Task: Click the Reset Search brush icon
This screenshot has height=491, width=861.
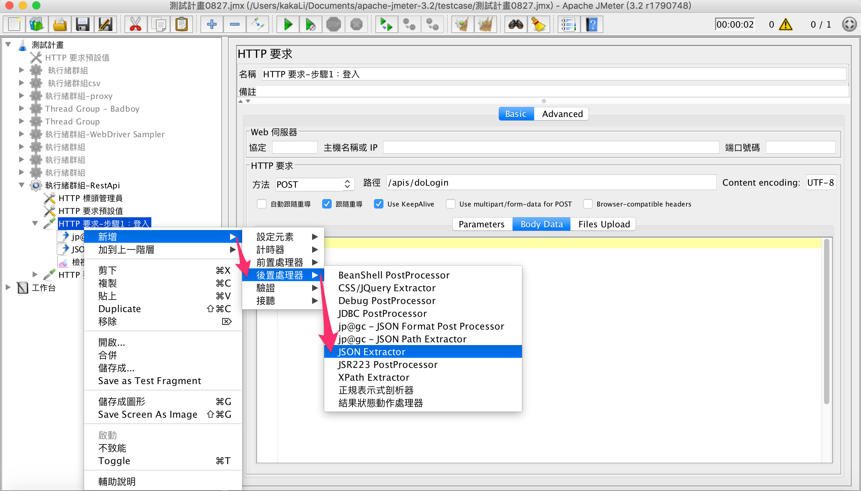Action: pos(538,24)
